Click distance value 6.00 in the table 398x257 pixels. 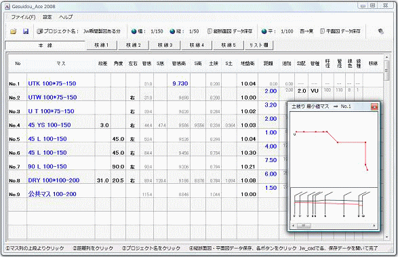click(271, 174)
